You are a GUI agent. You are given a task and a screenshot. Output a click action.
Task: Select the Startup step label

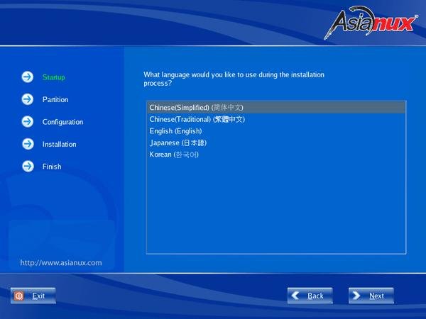[53, 77]
